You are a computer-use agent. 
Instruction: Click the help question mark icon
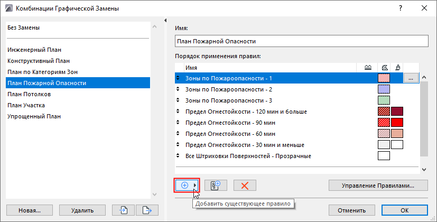(x=399, y=8)
